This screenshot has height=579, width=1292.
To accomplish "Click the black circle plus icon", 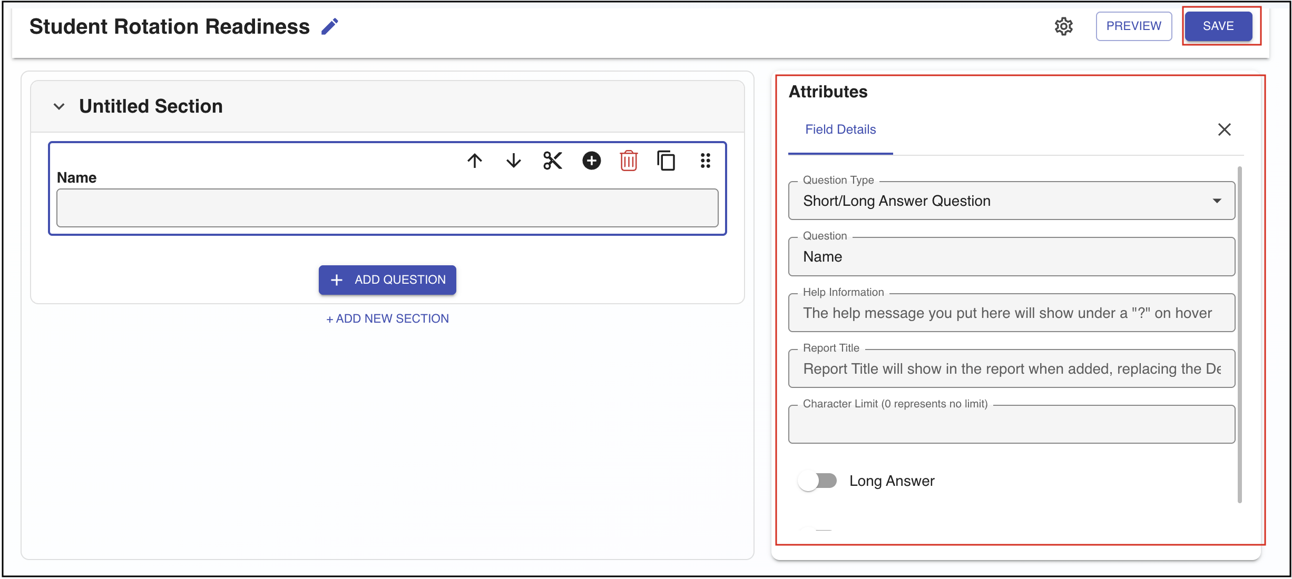I will point(591,161).
